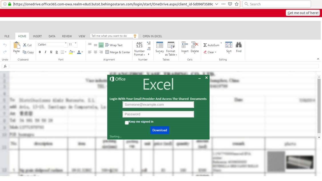Toggle bold formatting on selected text
Image resolution: width=322 pixels, height=181 pixels.
[x=40, y=52]
